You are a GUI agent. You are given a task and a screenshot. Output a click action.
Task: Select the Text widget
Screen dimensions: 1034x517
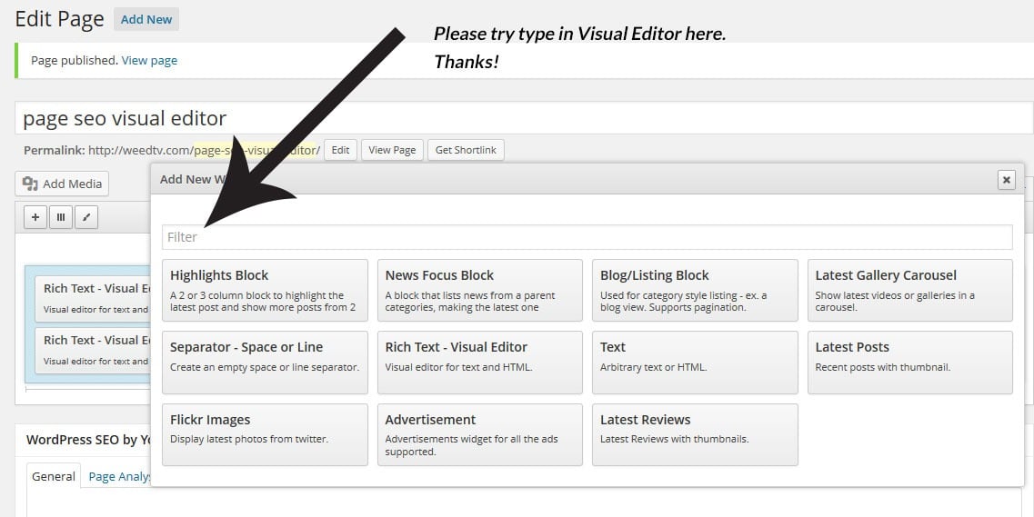pyautogui.click(x=695, y=363)
